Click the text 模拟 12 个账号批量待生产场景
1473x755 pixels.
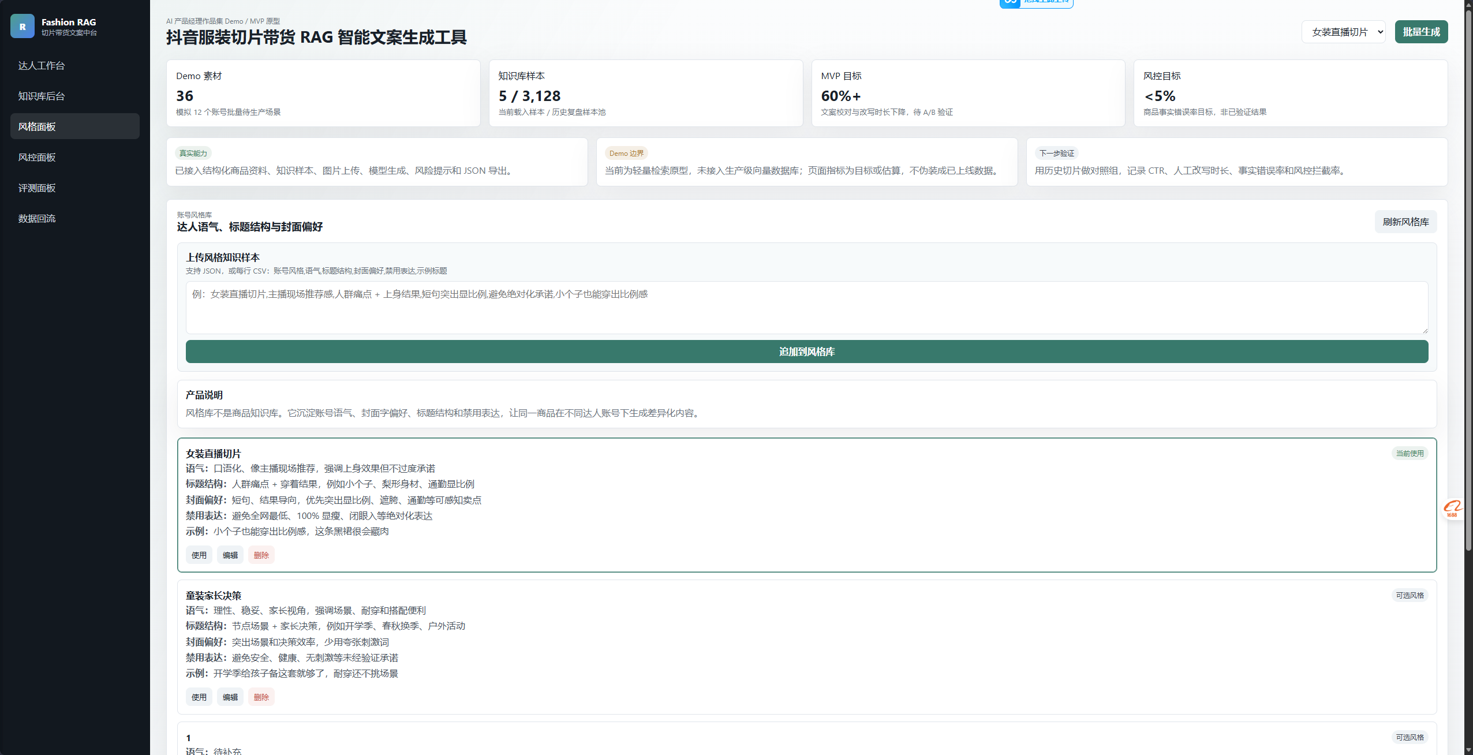coord(229,112)
